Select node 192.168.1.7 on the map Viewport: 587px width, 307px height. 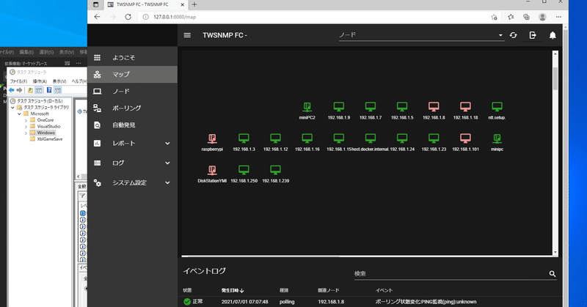coord(371,106)
